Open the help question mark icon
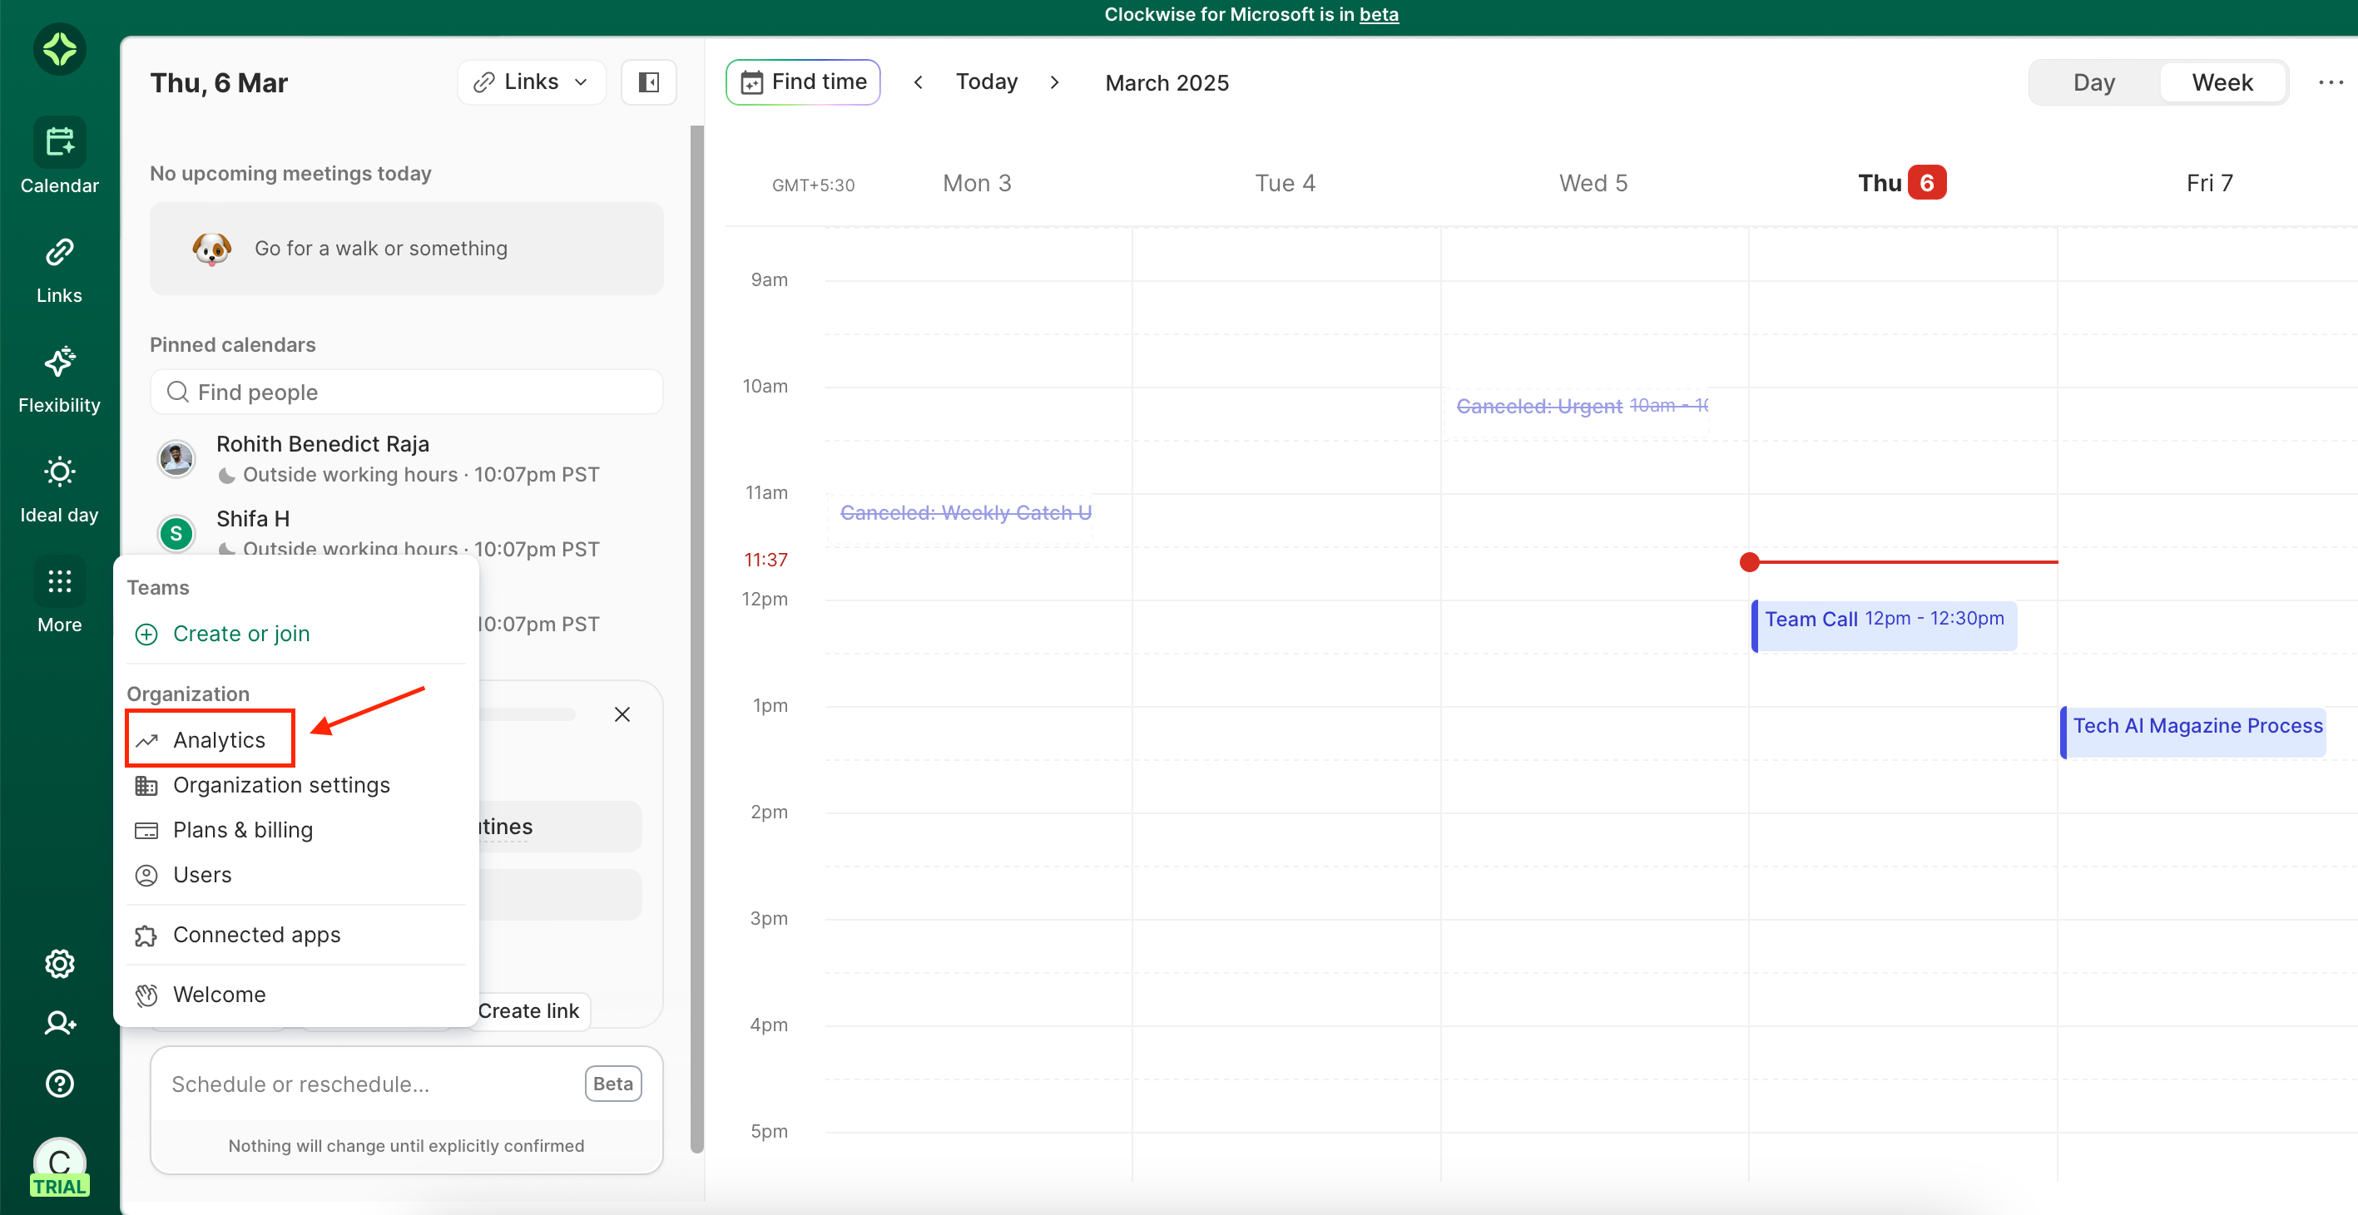The height and width of the screenshot is (1215, 2358). (60, 1084)
